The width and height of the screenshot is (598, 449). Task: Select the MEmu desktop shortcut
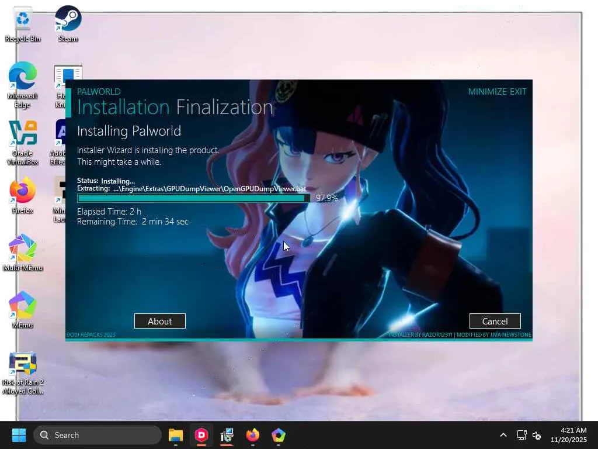click(x=23, y=309)
